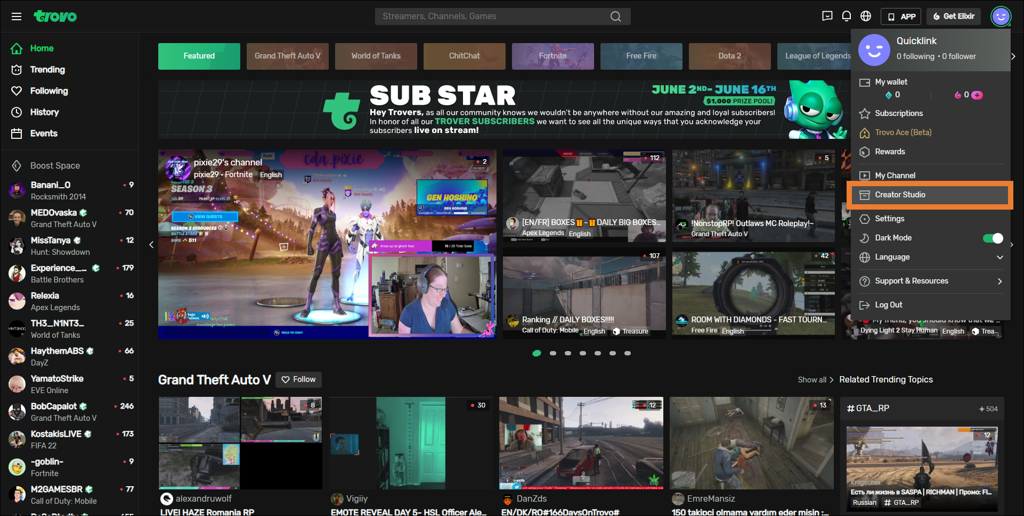Click the Log Out icon
The height and width of the screenshot is (516, 1024).
point(865,305)
